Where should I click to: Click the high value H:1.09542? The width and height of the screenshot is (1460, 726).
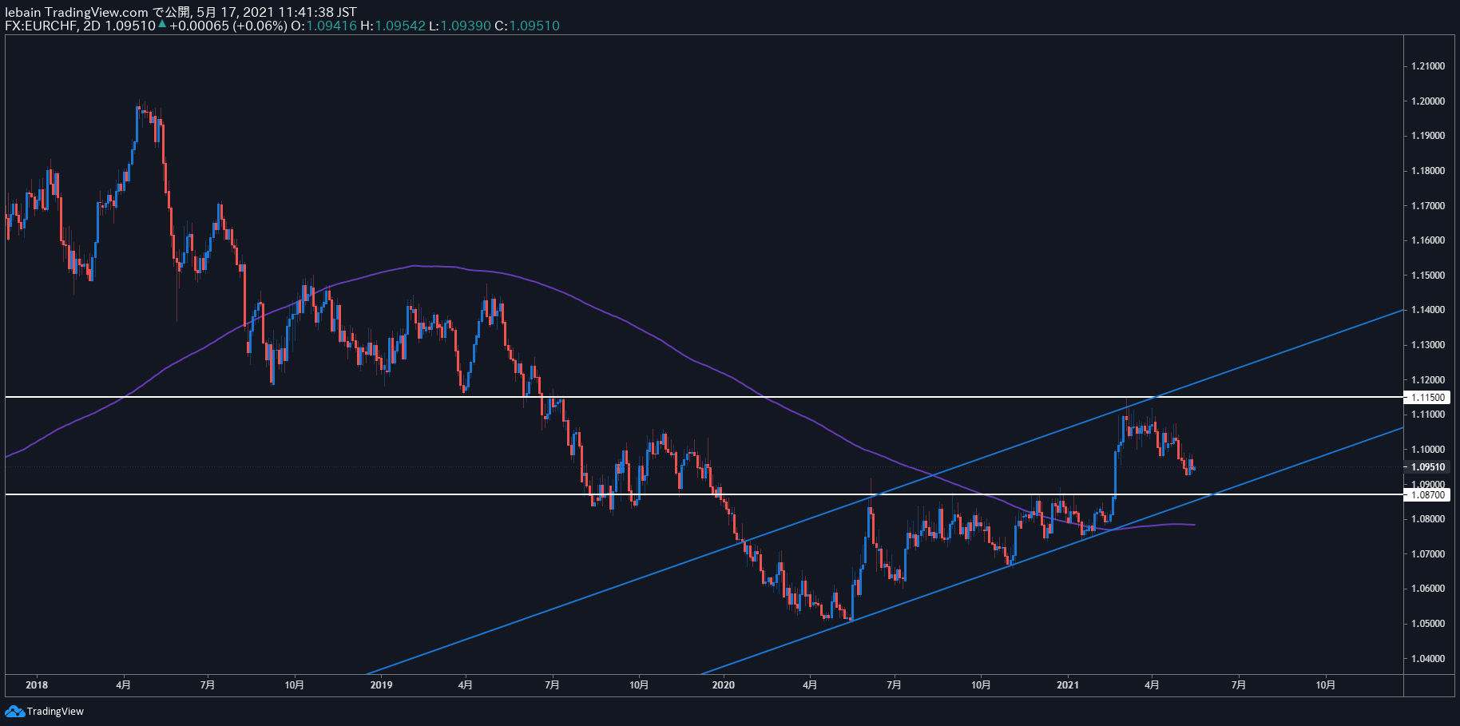(392, 26)
